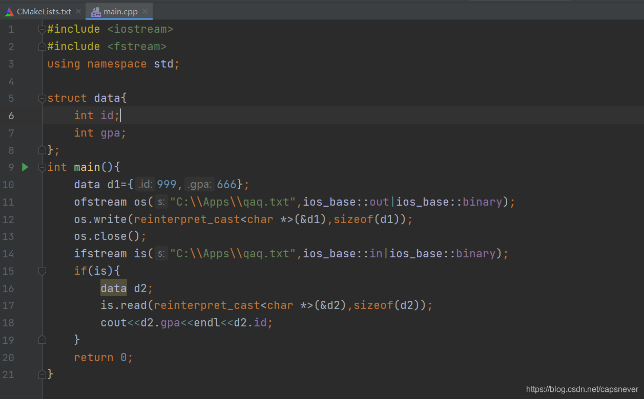Click 'return' keyword on line 20
This screenshot has width=644, height=399.
[94, 357]
